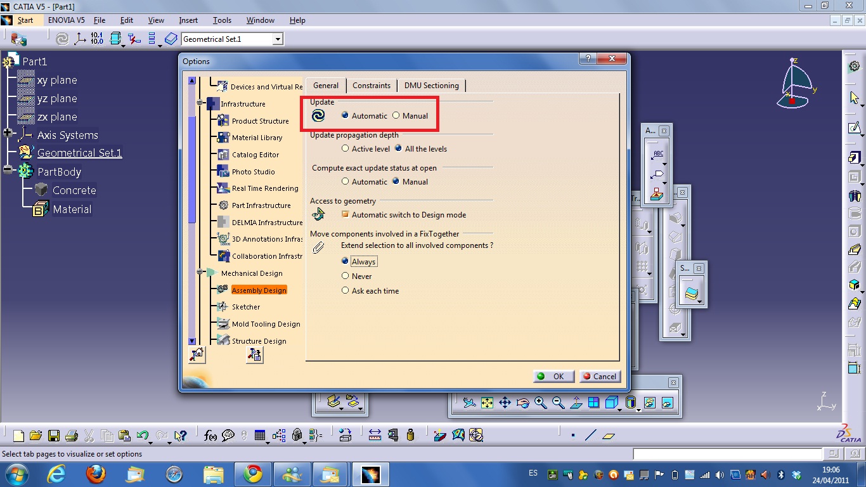Click the scroll down arrow of Options tree
This screenshot has width=866, height=487.
pos(192,341)
